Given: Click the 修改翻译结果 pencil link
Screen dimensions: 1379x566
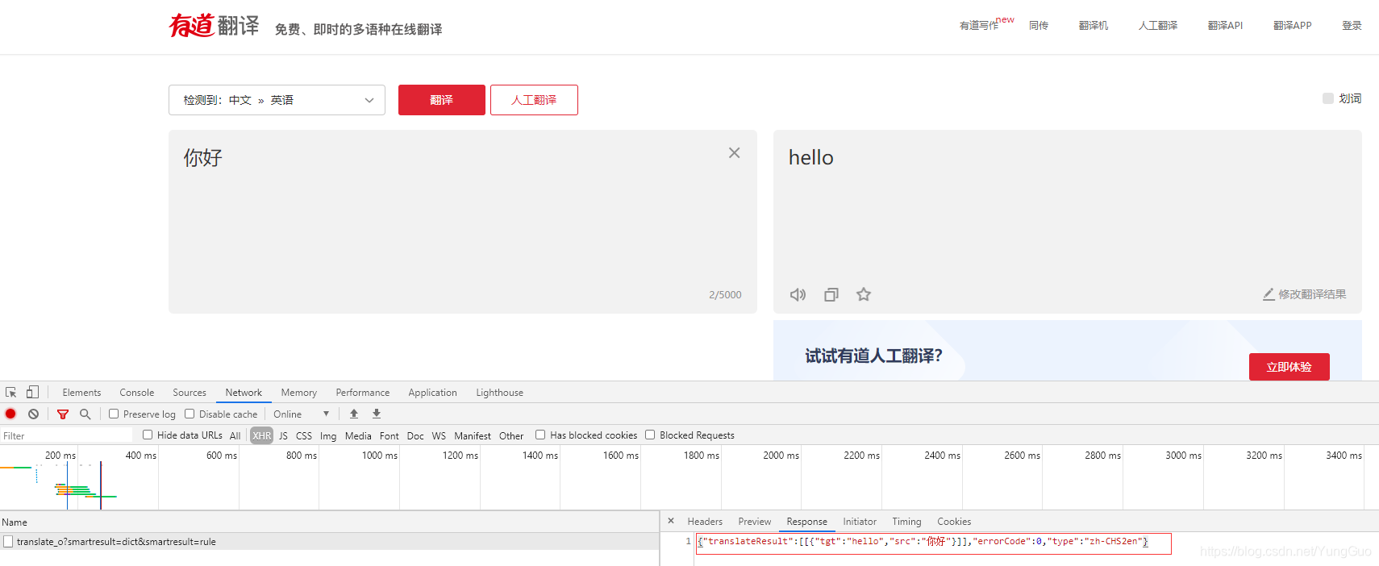Looking at the screenshot, I should [1305, 294].
